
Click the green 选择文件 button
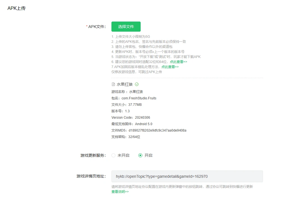point(126,27)
